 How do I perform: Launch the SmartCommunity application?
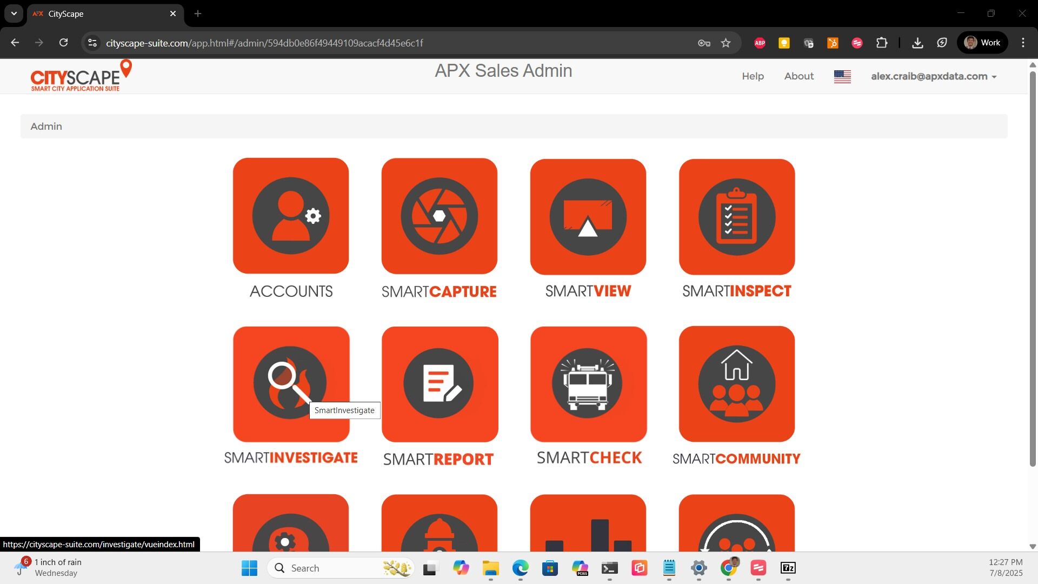coord(736,384)
